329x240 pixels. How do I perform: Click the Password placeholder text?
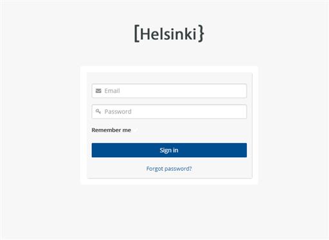pos(118,112)
